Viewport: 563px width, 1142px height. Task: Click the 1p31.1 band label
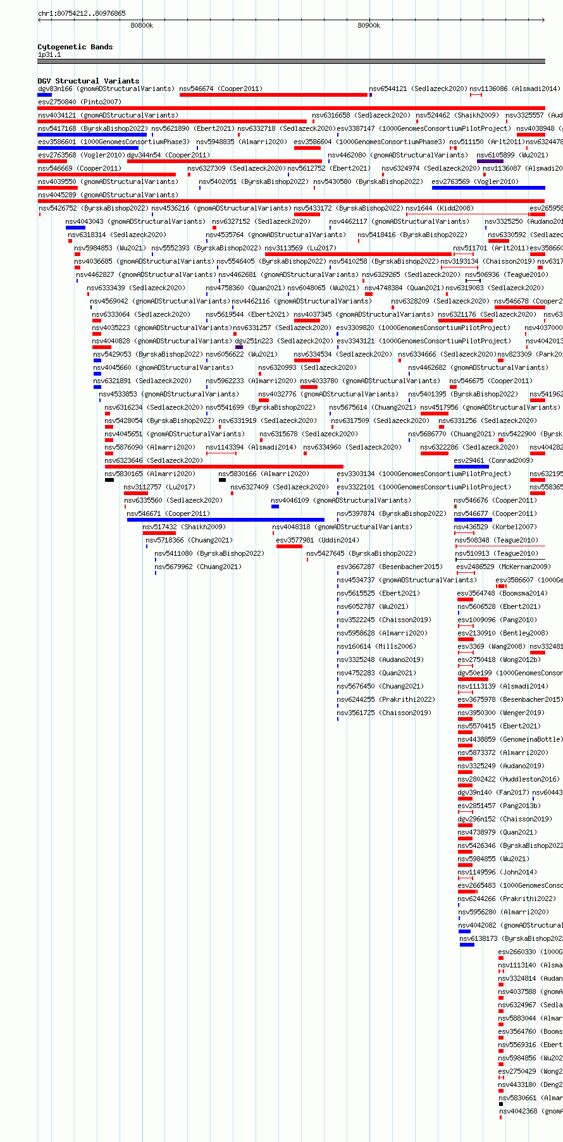pos(49,54)
